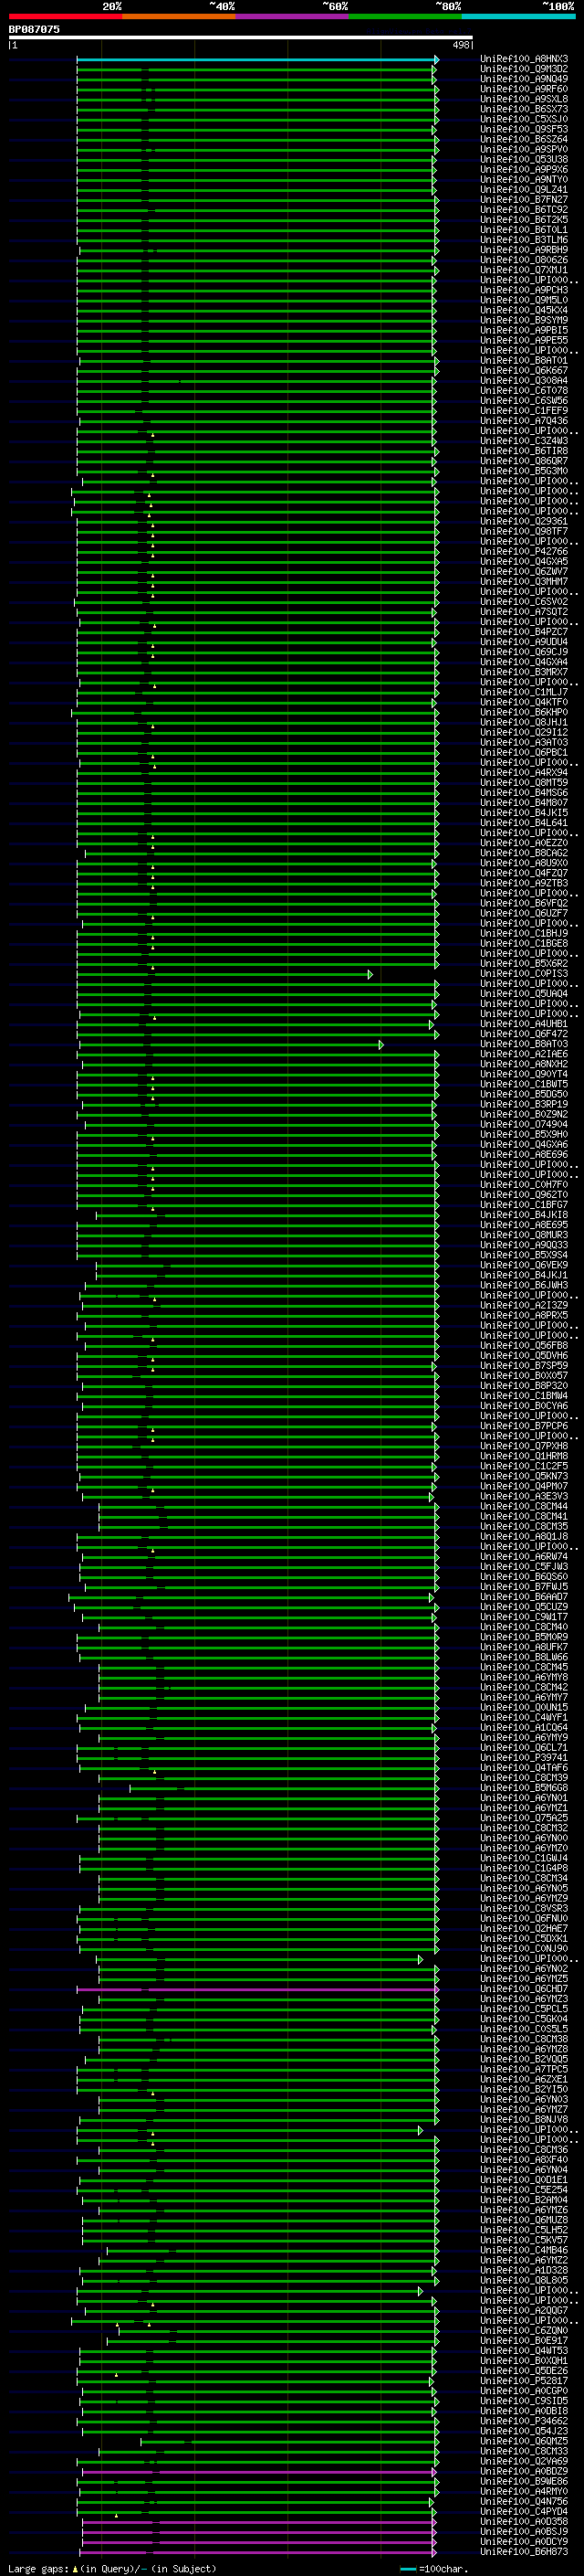Viewport: 584px width, 2576px height.
Task: Select hit label UniRef100_Q4TAF6
Action: pyautogui.click(x=524, y=1768)
